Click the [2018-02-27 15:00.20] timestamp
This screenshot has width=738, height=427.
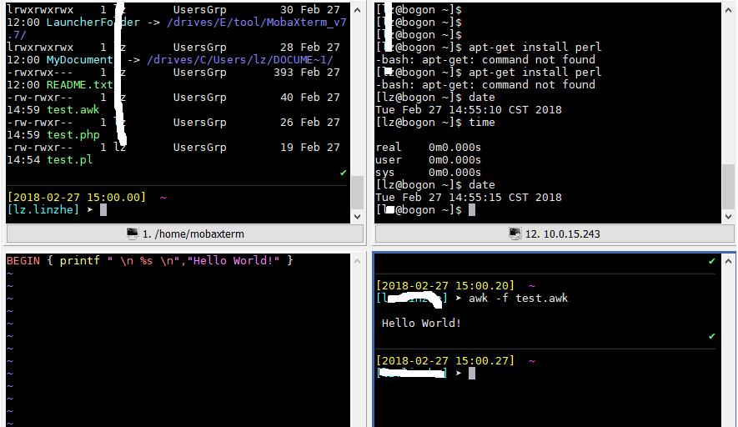coord(445,286)
